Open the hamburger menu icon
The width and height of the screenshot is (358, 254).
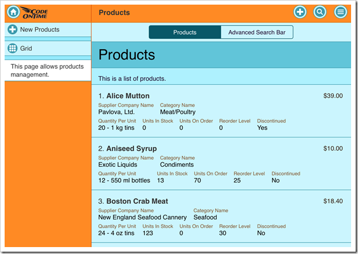[x=341, y=12]
